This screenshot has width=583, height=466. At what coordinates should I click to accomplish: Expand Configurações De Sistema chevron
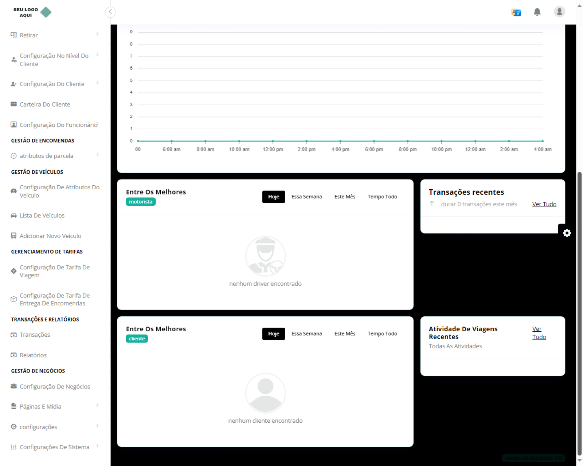(x=97, y=446)
